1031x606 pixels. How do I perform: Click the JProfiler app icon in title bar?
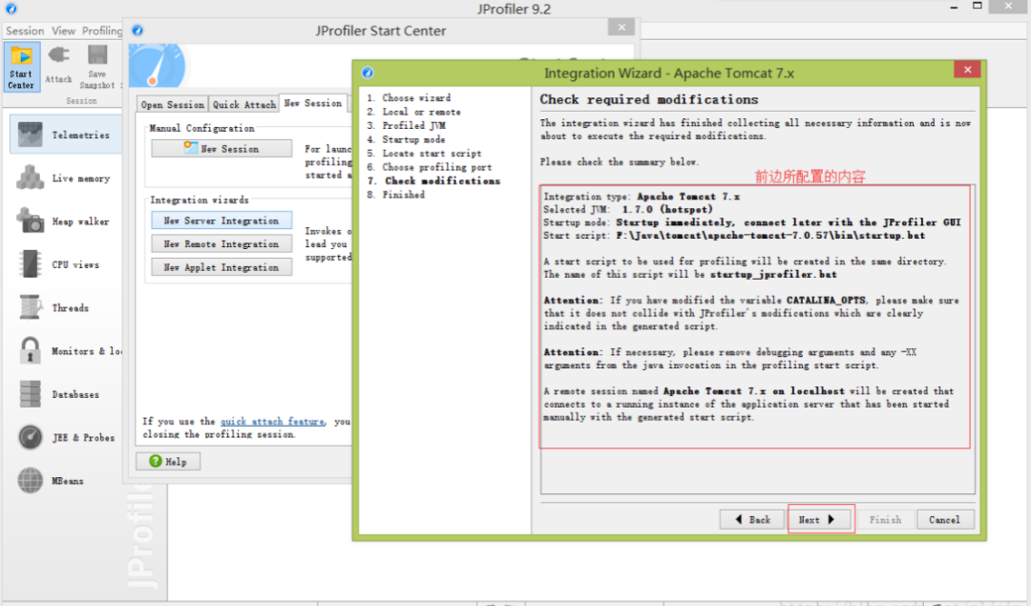[11, 10]
